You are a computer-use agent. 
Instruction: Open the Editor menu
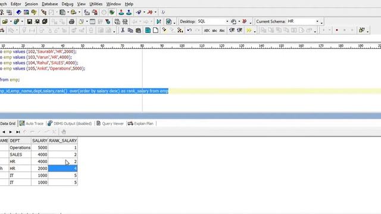click(x=16, y=4)
